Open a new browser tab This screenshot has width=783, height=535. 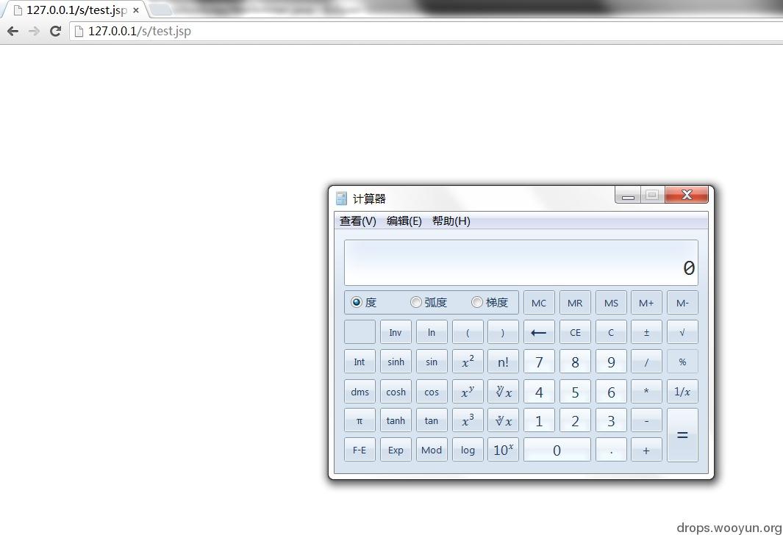click(160, 10)
